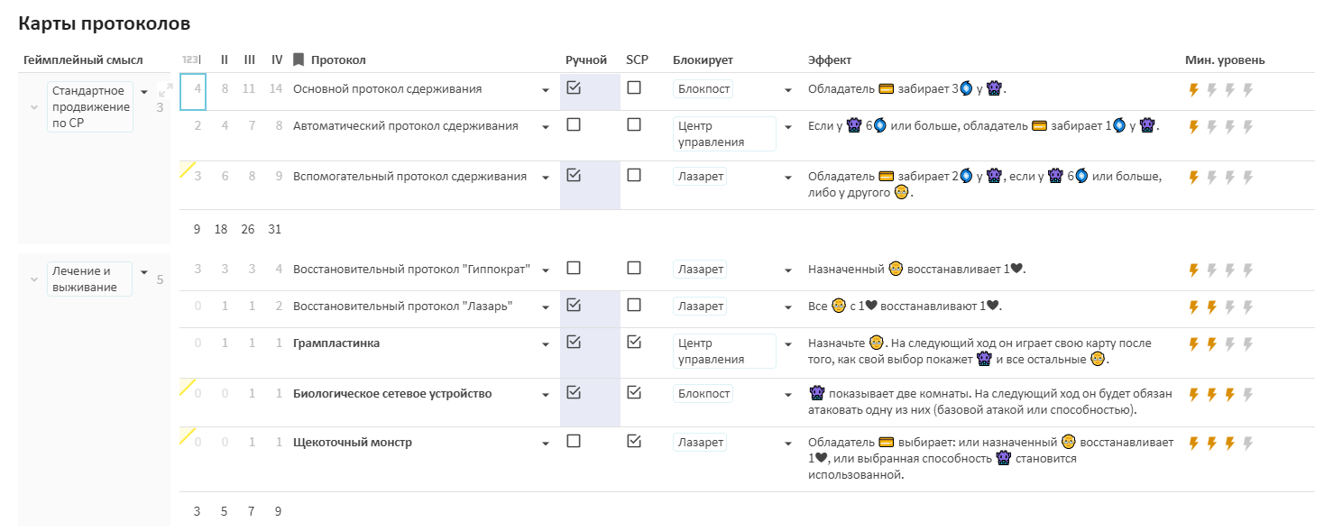The width and height of the screenshot is (1324, 531).
Task: Click third lightning bolt in Грампластинка row
Action: coord(1230,343)
